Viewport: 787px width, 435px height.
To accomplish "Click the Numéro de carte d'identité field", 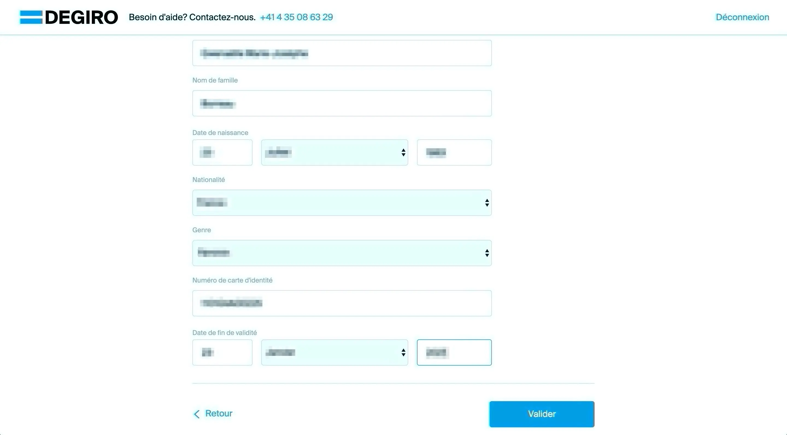I will point(342,303).
